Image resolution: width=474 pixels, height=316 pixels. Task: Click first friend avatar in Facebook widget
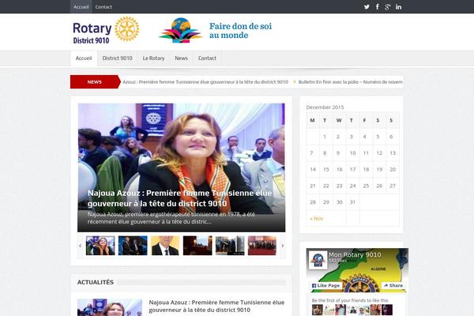click(x=317, y=310)
